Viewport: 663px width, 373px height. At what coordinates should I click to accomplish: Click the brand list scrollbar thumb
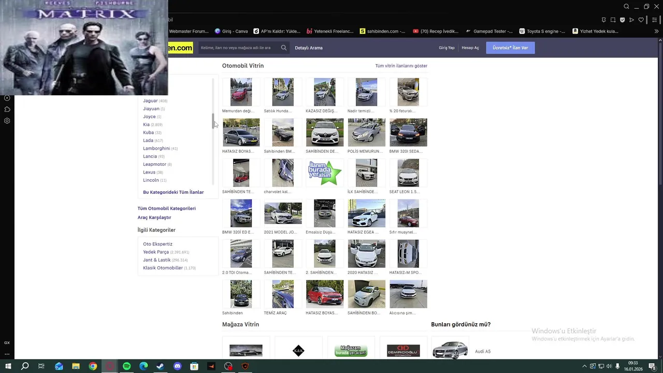point(213,120)
